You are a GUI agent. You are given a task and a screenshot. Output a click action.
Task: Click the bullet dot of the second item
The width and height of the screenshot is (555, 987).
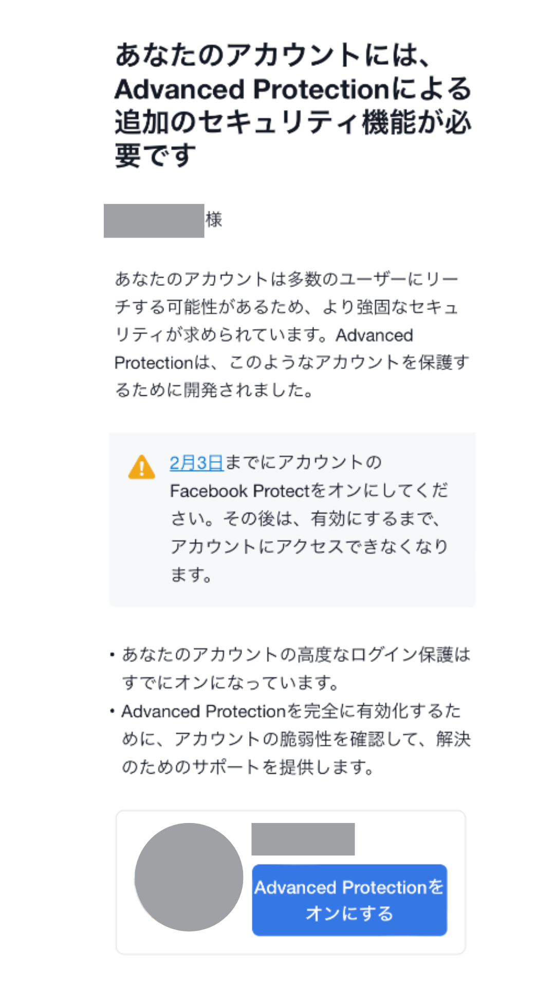pos(112,711)
